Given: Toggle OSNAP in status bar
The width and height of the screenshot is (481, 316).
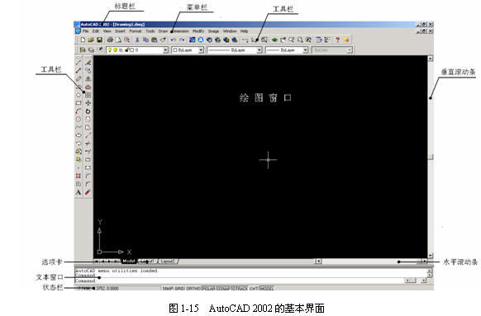Looking at the screenshot, I should [224, 288].
